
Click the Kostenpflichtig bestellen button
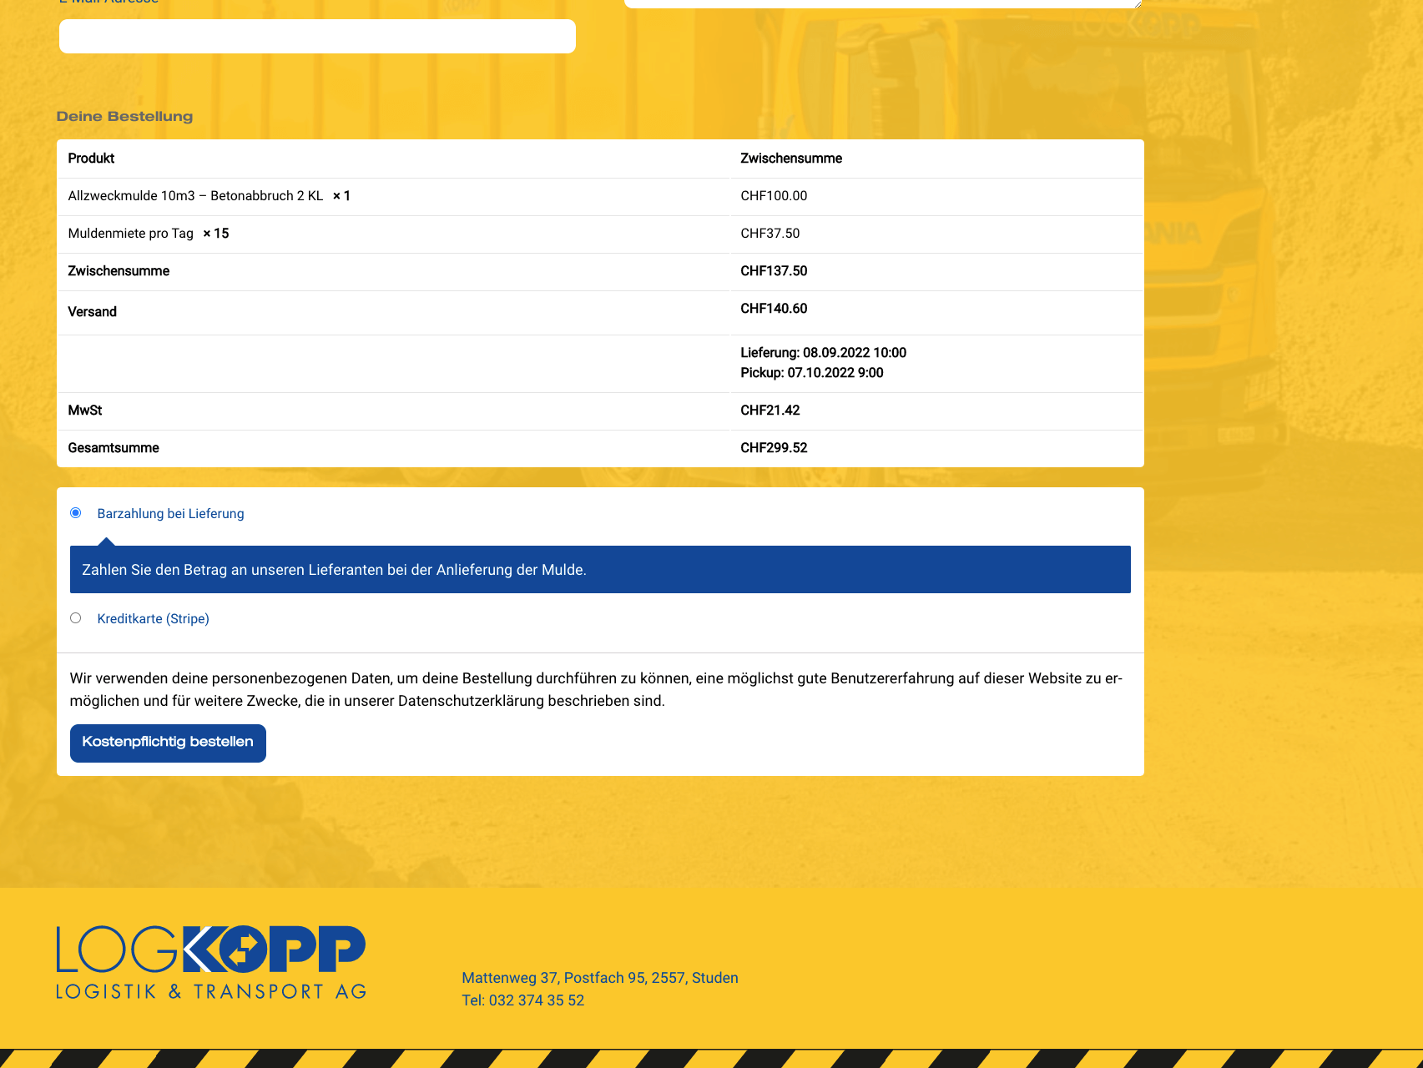(x=168, y=743)
